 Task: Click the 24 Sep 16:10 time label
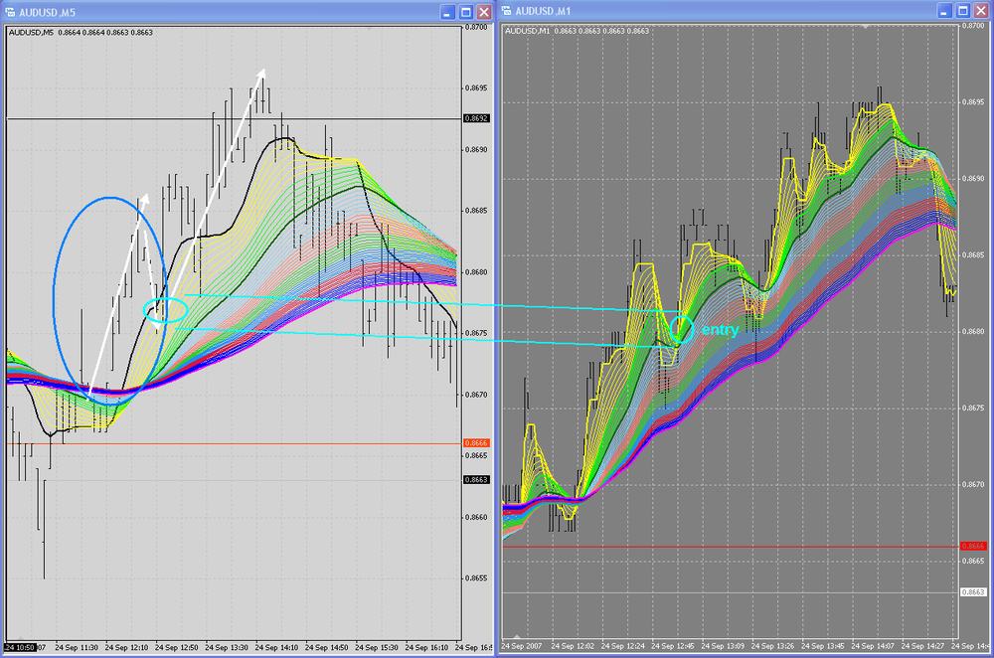tap(426, 648)
